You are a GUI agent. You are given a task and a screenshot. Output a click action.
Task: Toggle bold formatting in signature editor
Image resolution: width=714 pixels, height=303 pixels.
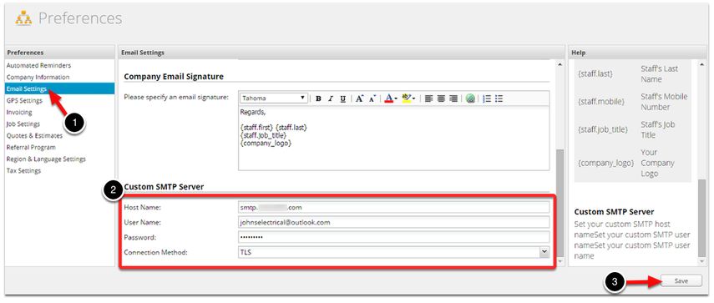[319, 98]
